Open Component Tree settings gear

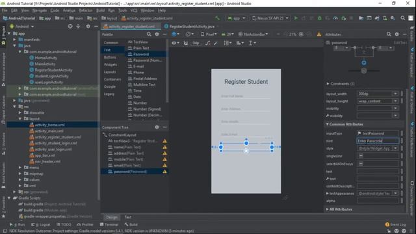157,127
